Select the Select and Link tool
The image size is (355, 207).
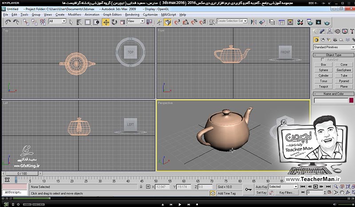pyautogui.click(x=26, y=22)
